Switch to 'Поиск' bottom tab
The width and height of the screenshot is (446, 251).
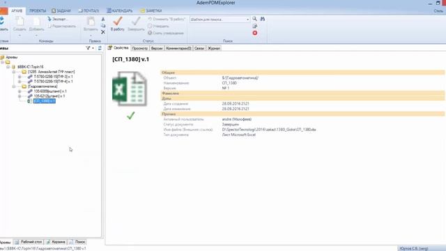coord(77,242)
